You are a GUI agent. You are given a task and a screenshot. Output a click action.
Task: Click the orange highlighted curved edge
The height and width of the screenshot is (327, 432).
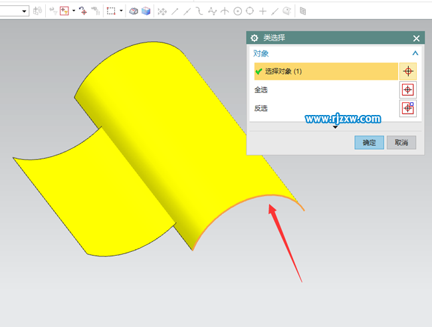[259, 197]
